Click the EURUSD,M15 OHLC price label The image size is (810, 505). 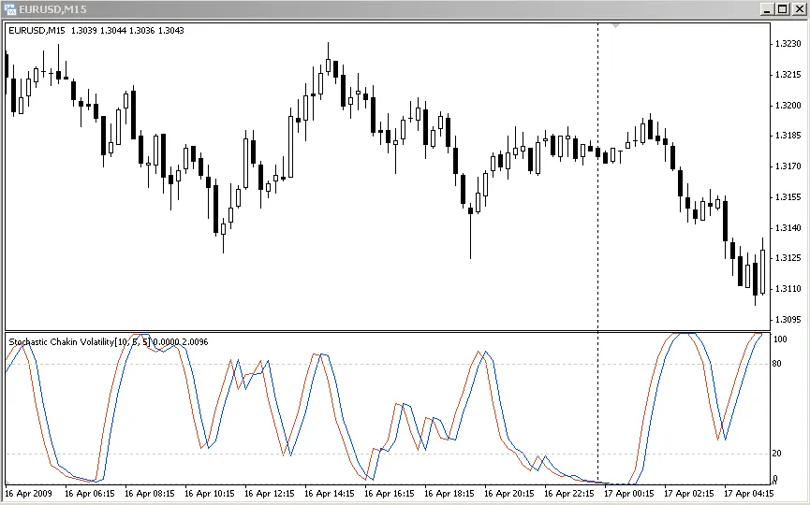(96, 31)
